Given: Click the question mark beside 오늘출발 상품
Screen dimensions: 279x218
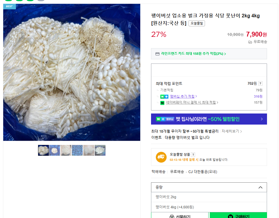Looking at the screenshot, I should click(x=193, y=155).
